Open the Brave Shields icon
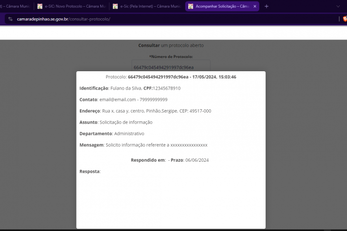The image size is (347, 231). (345, 19)
